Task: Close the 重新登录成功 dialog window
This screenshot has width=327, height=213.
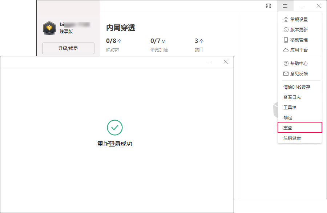Action: 226,62
